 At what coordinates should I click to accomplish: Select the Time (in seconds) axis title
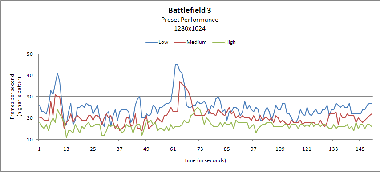[205, 160]
